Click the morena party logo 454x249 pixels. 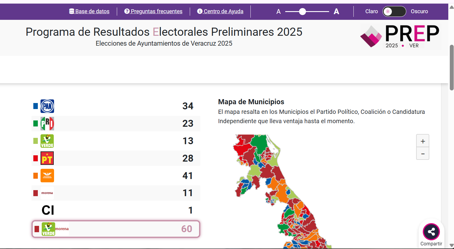(47, 193)
